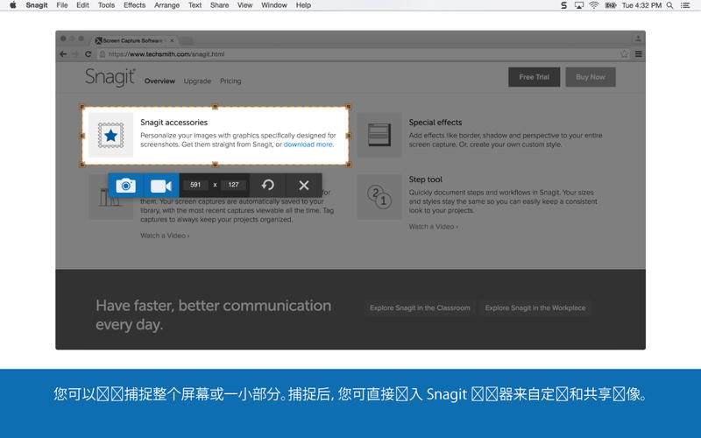Viewport: 701px width, 438px height.
Task: Click the Special effects icon
Action: (x=379, y=135)
